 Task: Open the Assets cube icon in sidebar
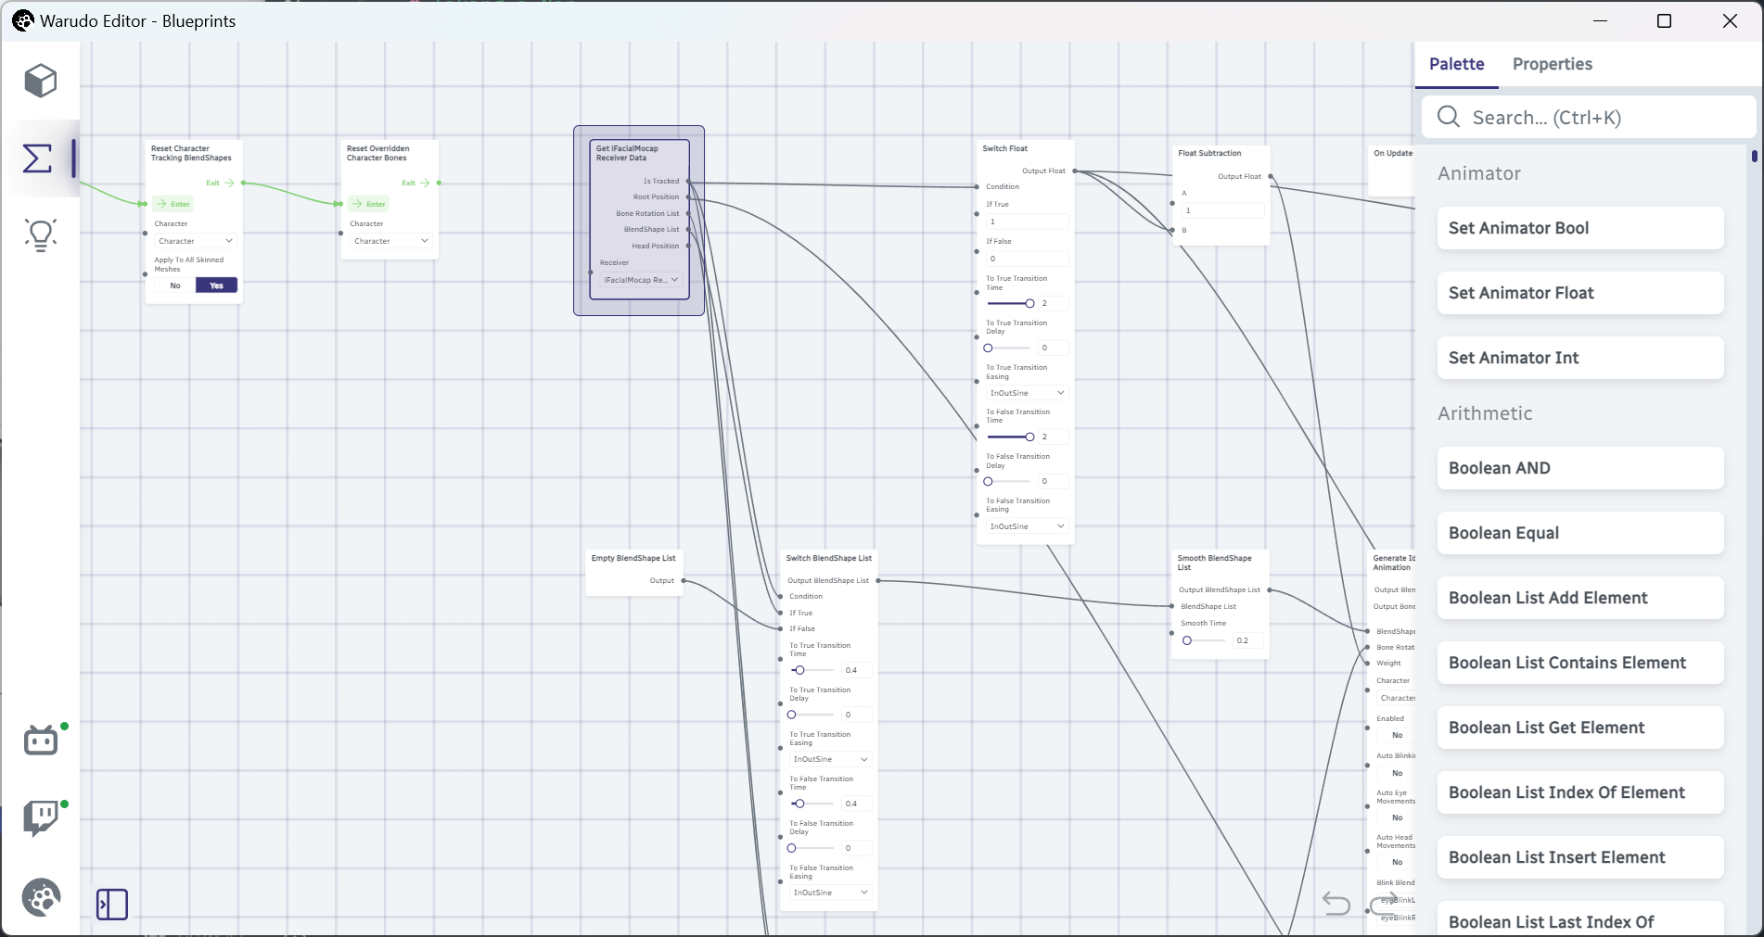coord(40,81)
